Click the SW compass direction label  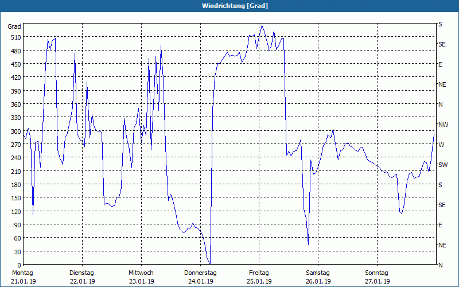[x=443, y=165]
